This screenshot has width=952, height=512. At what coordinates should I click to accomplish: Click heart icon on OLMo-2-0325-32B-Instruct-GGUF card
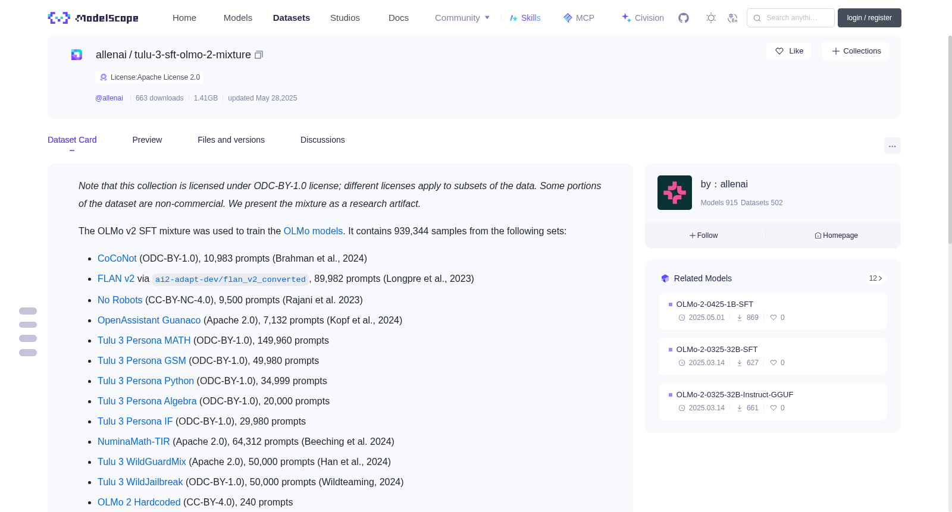coord(773,408)
